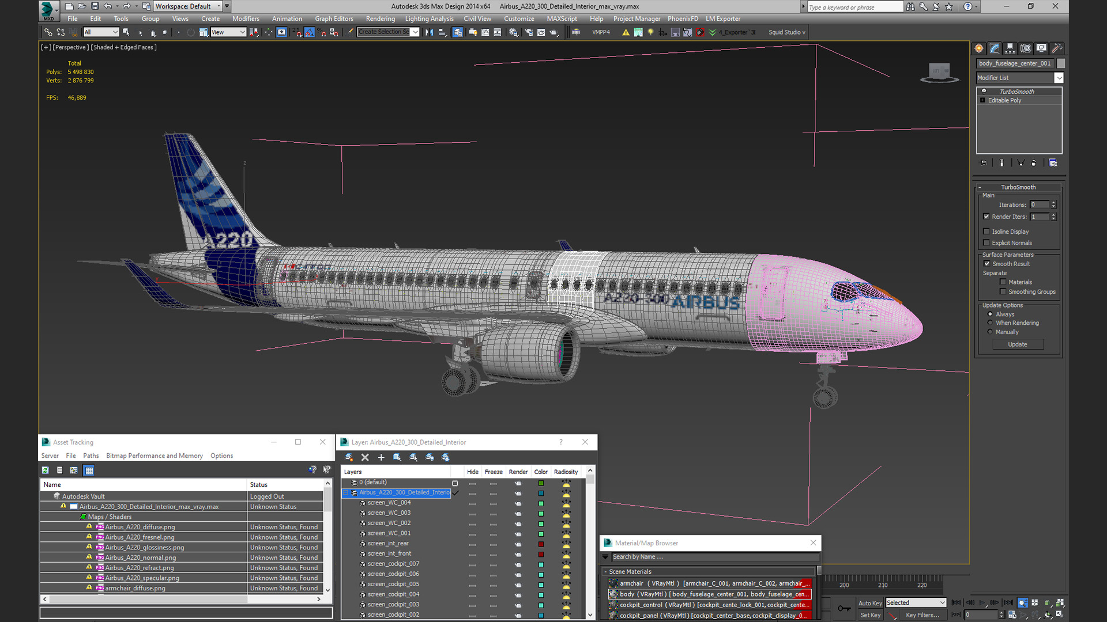Expand the Editable Poly stack entry
This screenshot has width=1107, height=622.
pyautogui.click(x=983, y=100)
